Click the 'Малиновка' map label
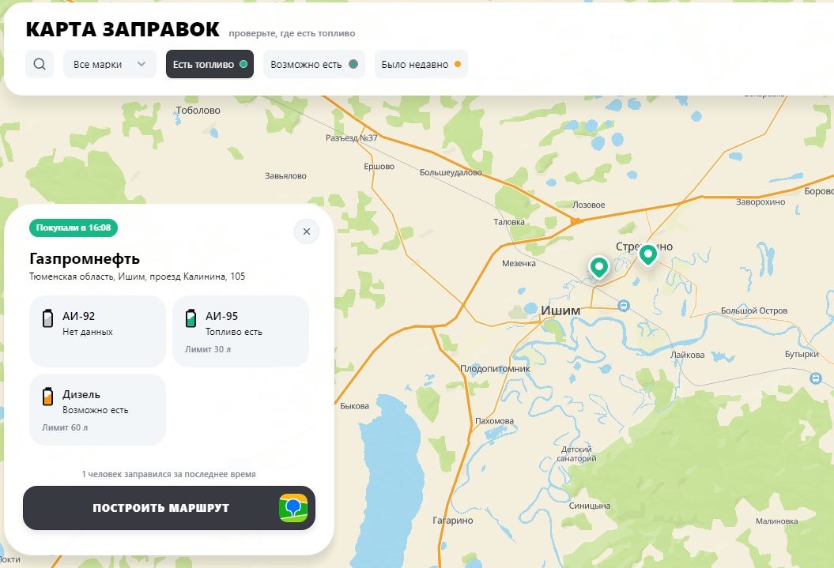Screen dimensions: 834x568 776,521
